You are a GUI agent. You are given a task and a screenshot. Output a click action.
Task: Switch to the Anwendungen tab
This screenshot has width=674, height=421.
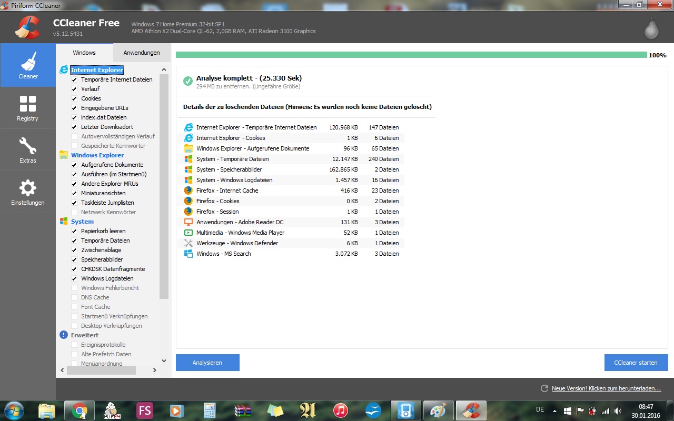click(142, 53)
